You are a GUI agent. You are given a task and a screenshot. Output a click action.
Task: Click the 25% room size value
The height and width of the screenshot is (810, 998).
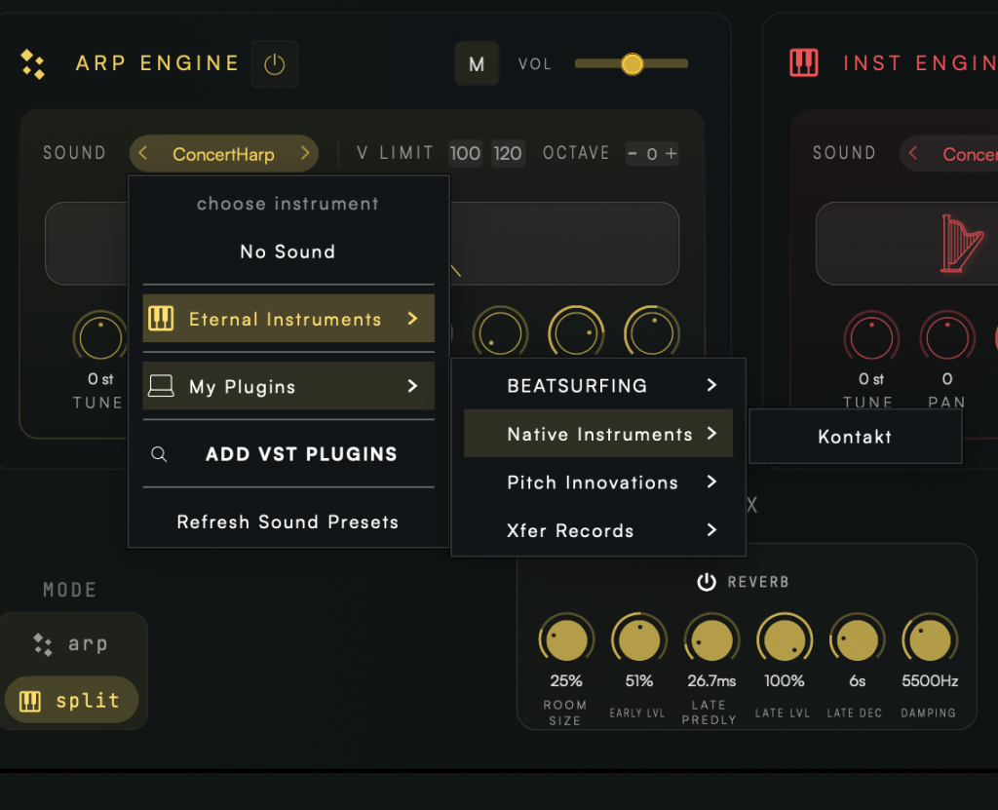[566, 680]
